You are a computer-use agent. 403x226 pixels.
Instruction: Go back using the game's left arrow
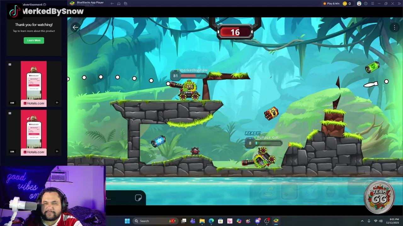75,27
